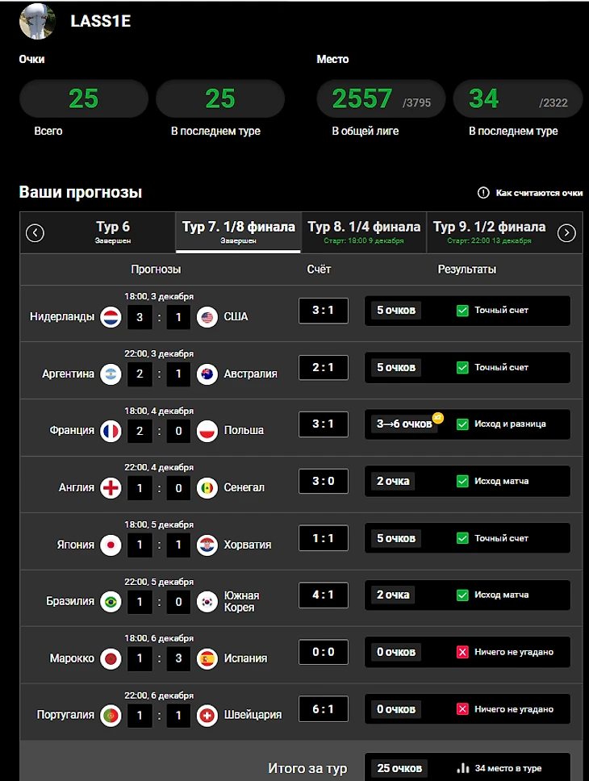Open the Тур 8. 1/4 финала tab
Viewport: 589px width, 781px height.
click(x=364, y=232)
